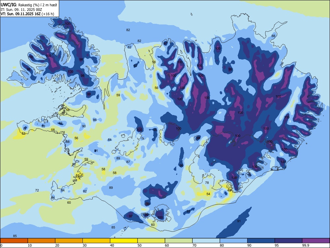
Task: Click the "48" humidity value on the map
Action: 229,190
